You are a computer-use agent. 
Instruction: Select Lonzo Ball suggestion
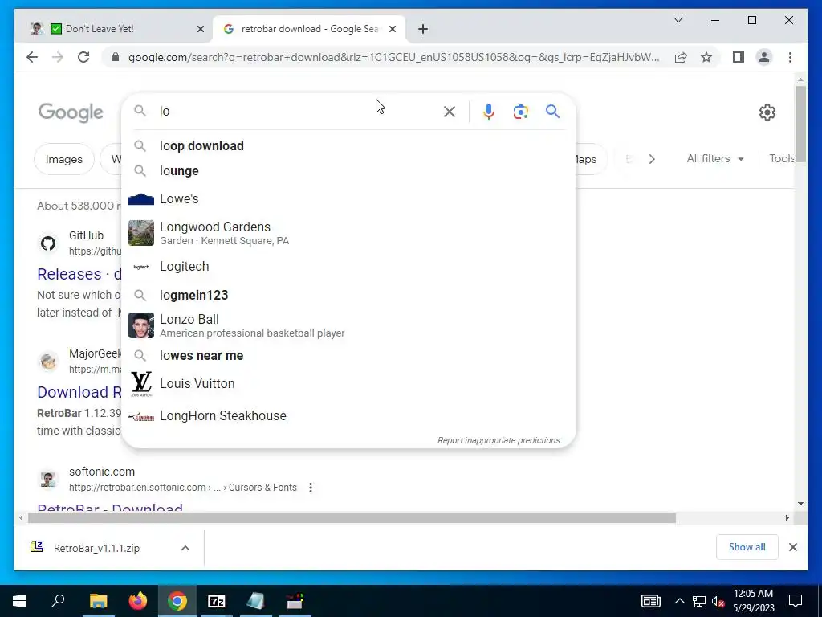click(348, 325)
